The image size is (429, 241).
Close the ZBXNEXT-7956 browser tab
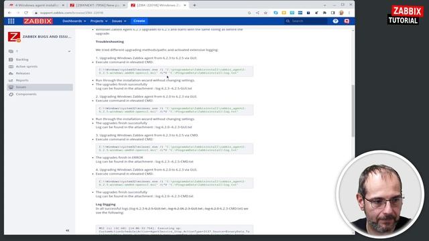[x=124, y=5]
